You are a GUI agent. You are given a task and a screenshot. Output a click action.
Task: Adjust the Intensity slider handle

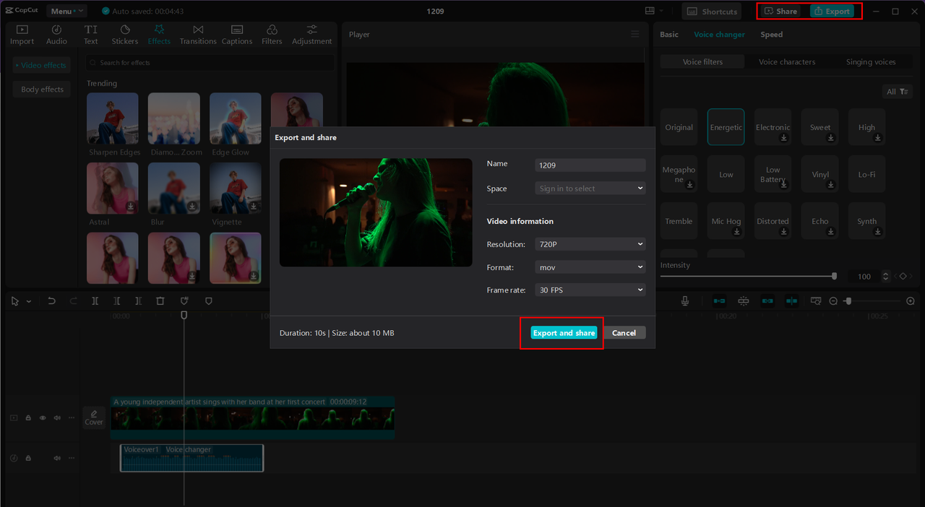tap(834, 276)
